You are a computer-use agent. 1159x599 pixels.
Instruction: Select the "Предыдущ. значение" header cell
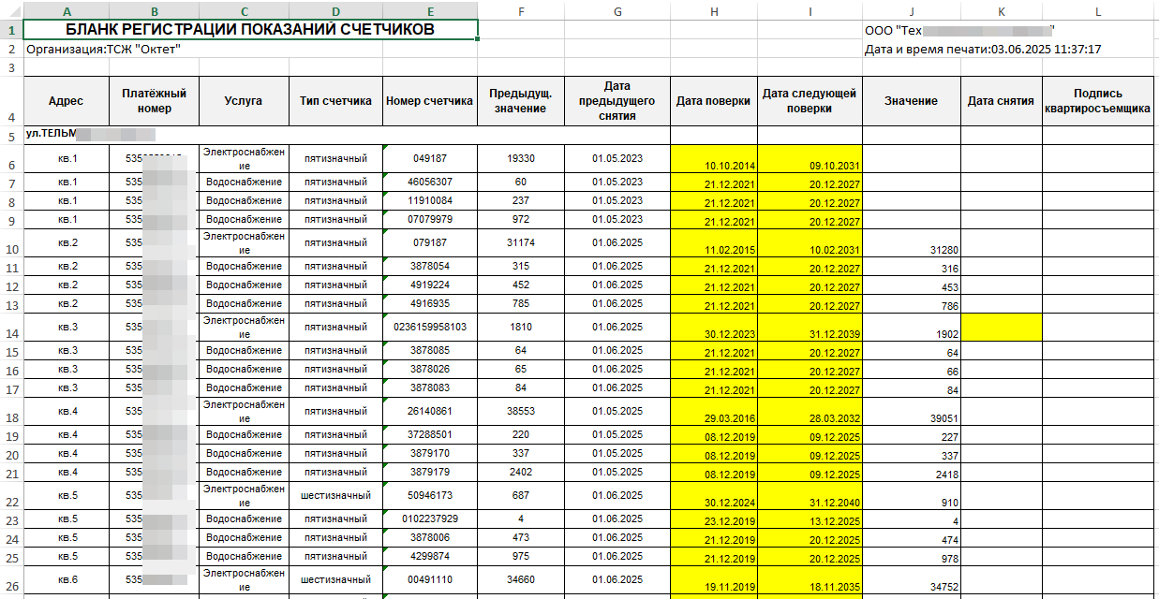coord(521,101)
